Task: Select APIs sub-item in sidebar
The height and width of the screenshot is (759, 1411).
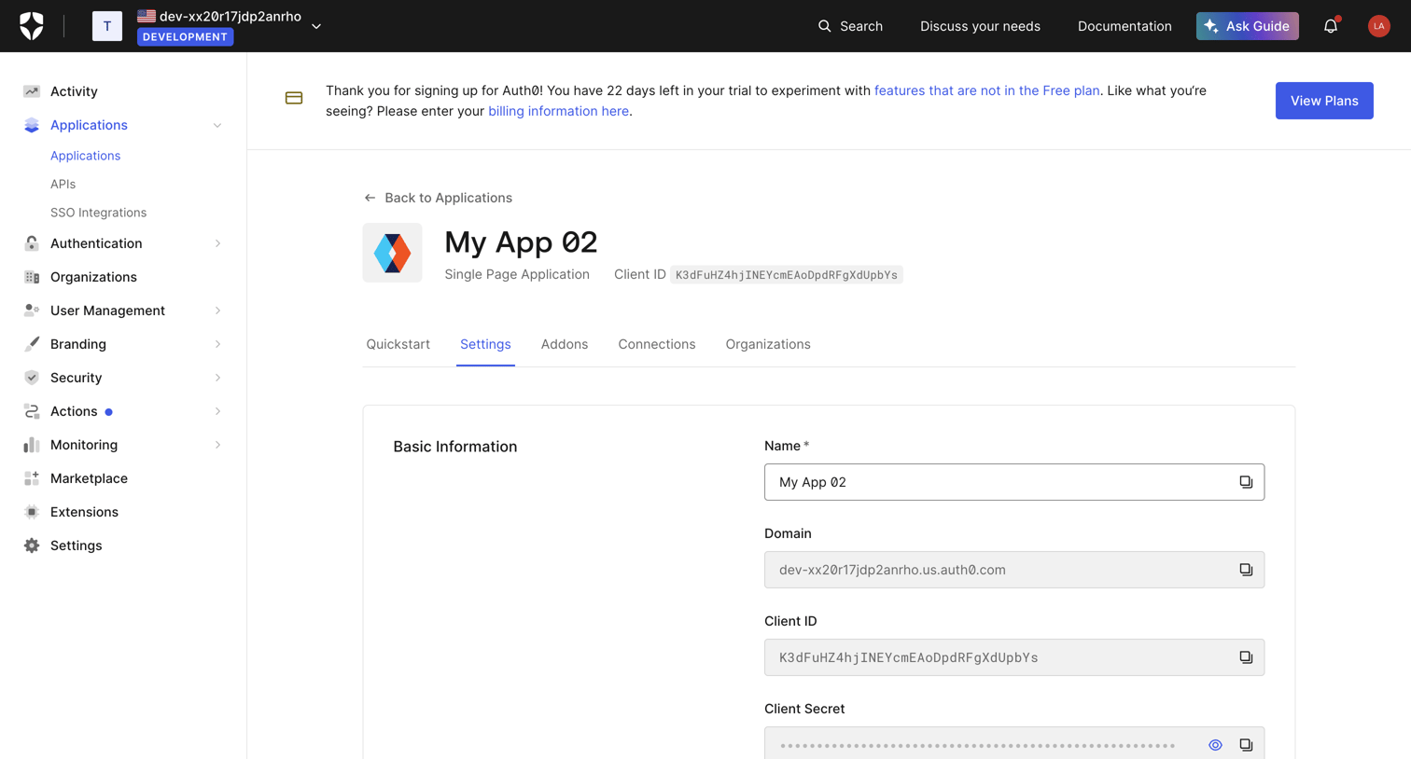Action: tap(63, 184)
